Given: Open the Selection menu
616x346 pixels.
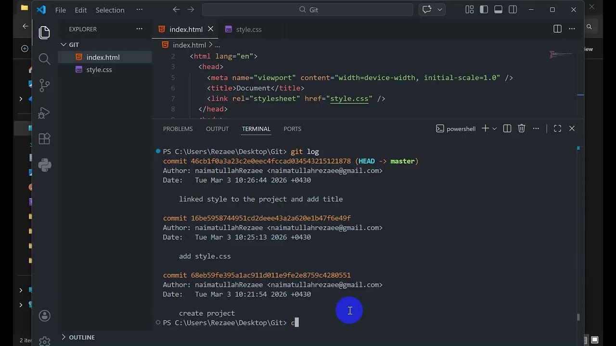Looking at the screenshot, I should pos(110,10).
